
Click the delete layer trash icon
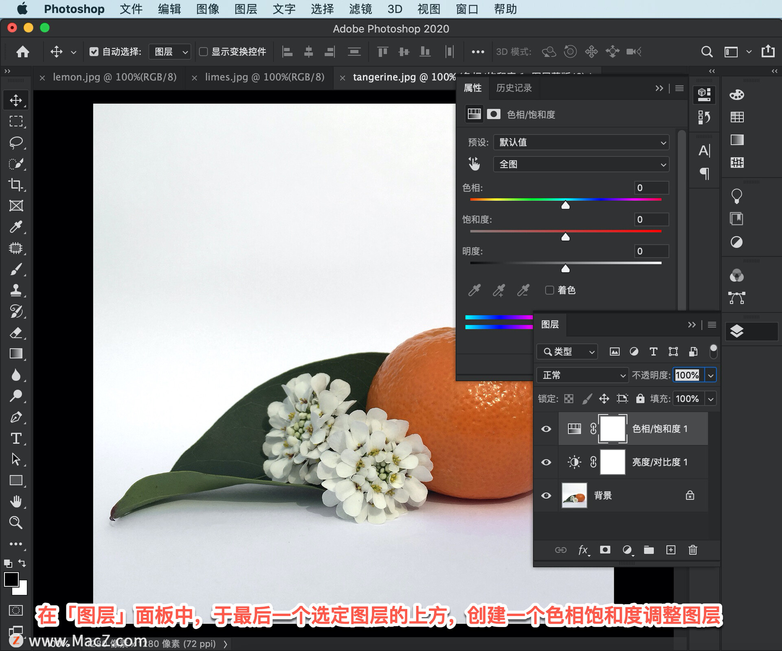(692, 550)
